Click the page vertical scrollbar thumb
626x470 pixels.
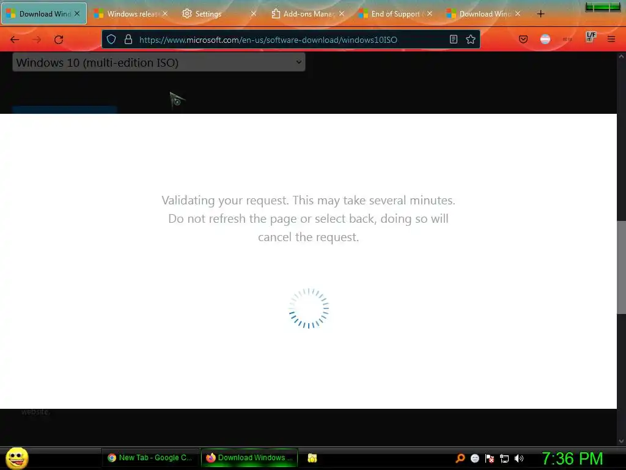tap(621, 267)
